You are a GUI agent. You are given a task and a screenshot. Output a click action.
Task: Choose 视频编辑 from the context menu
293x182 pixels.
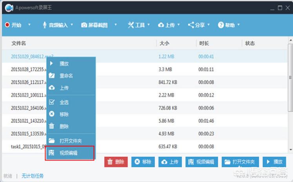71,153
